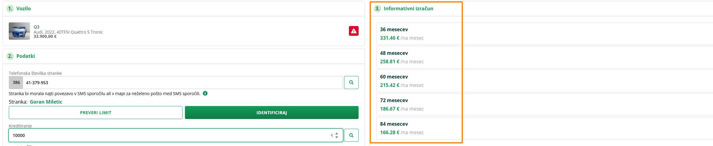Click the 386 country code prefix
Screen dimensions: 713x146
click(x=16, y=83)
